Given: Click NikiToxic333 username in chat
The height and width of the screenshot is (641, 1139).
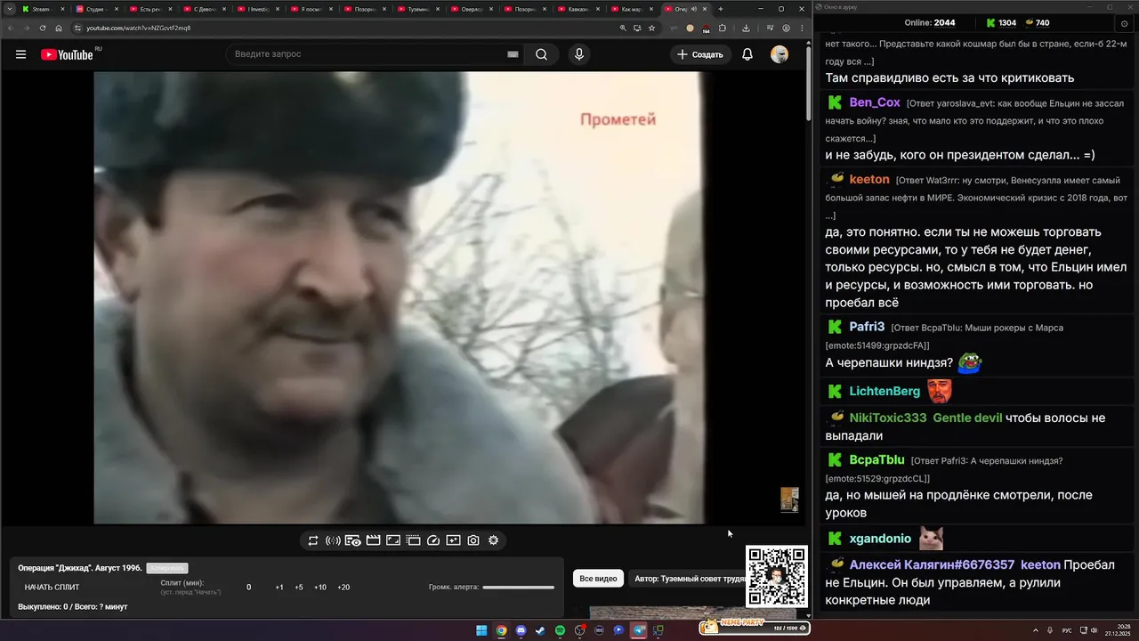Looking at the screenshot, I should point(888,418).
